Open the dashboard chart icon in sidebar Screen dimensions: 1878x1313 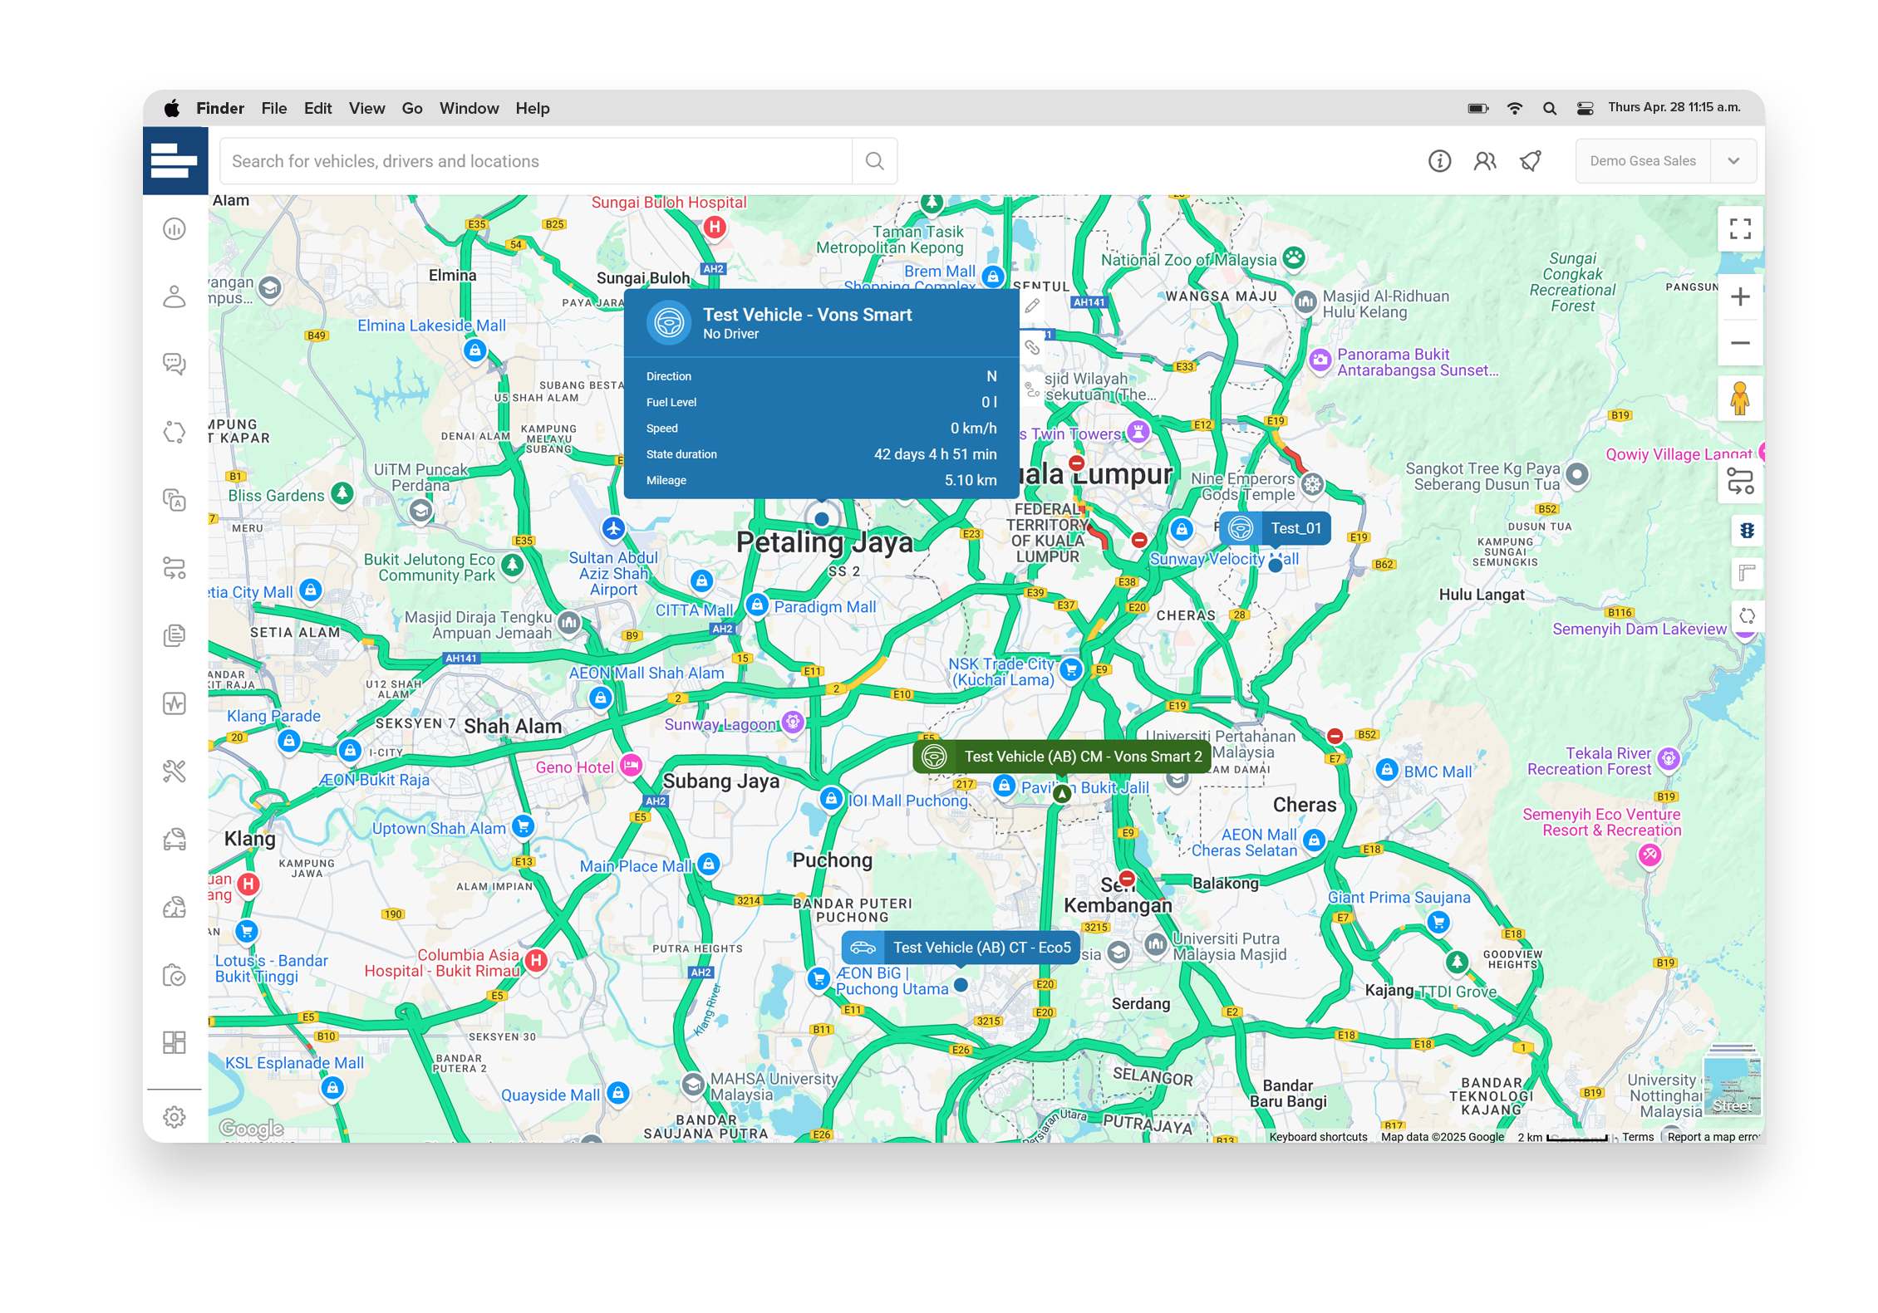pos(175,228)
